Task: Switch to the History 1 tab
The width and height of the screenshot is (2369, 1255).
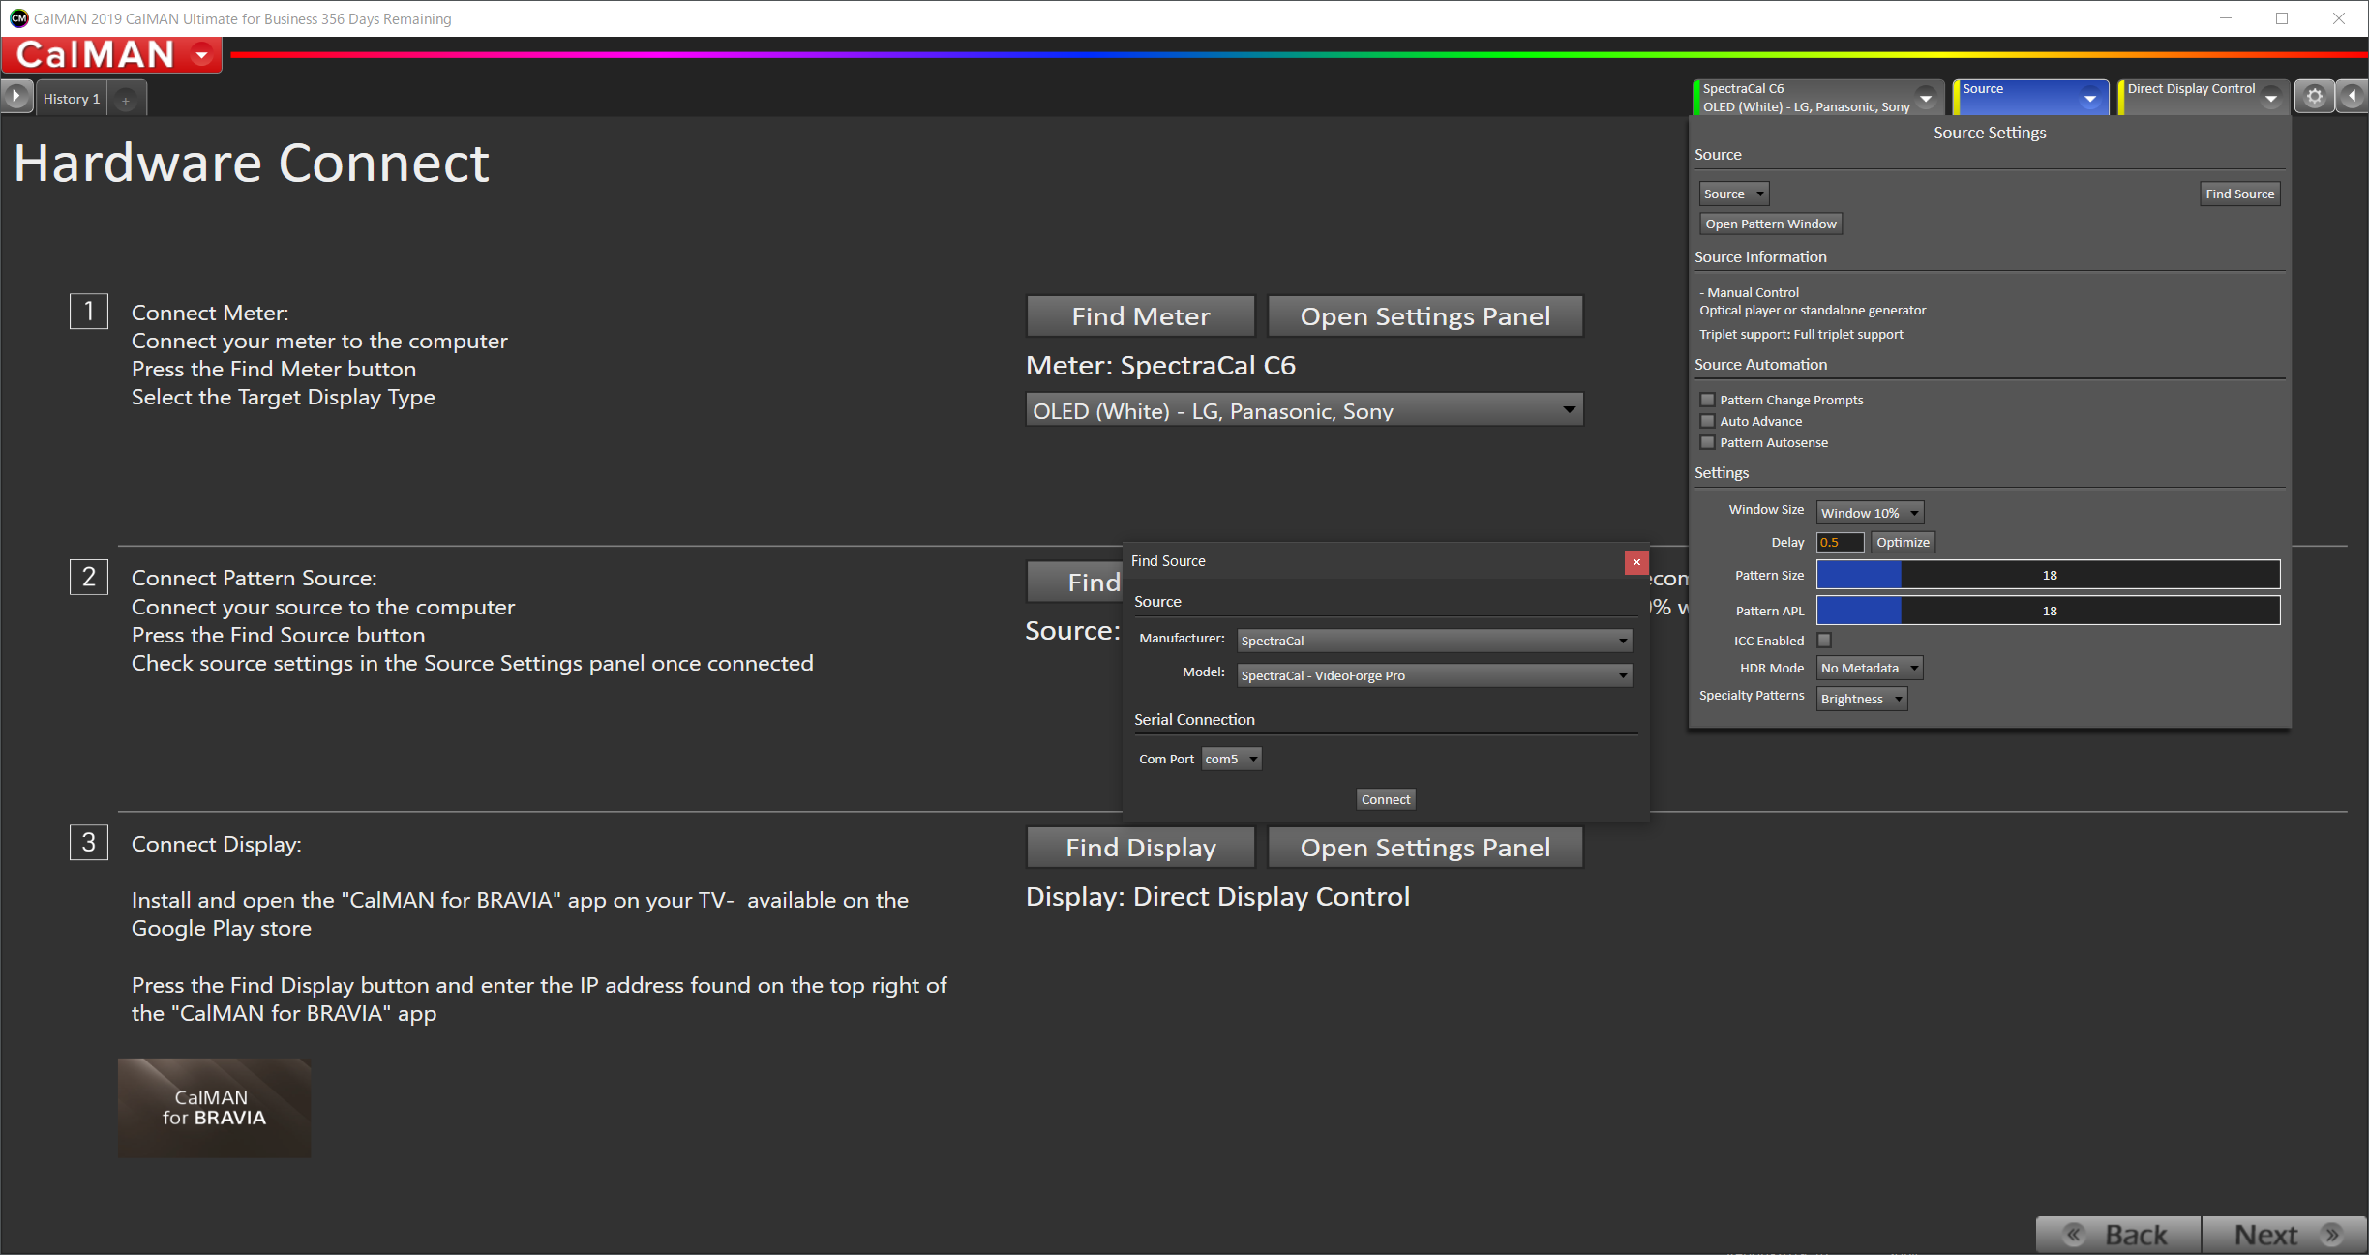Action: (x=72, y=99)
